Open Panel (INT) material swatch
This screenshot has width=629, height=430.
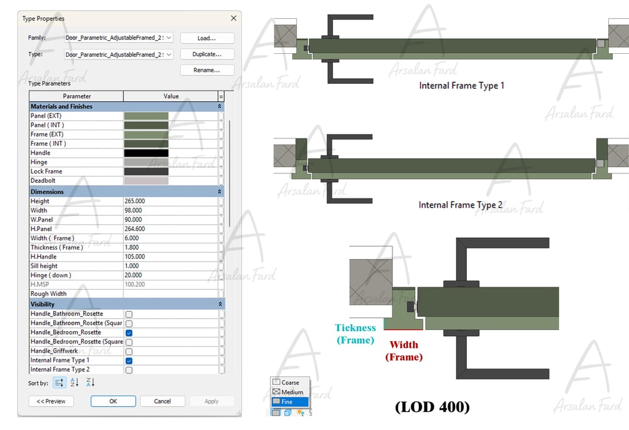146,125
